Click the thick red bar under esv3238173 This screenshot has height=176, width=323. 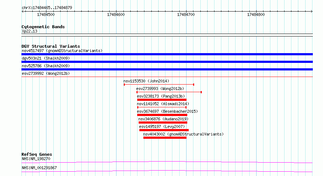pos(162,100)
